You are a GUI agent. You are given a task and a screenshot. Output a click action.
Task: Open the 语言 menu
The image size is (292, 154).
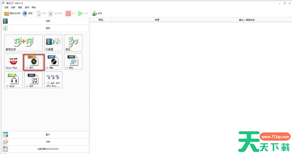[20, 7]
